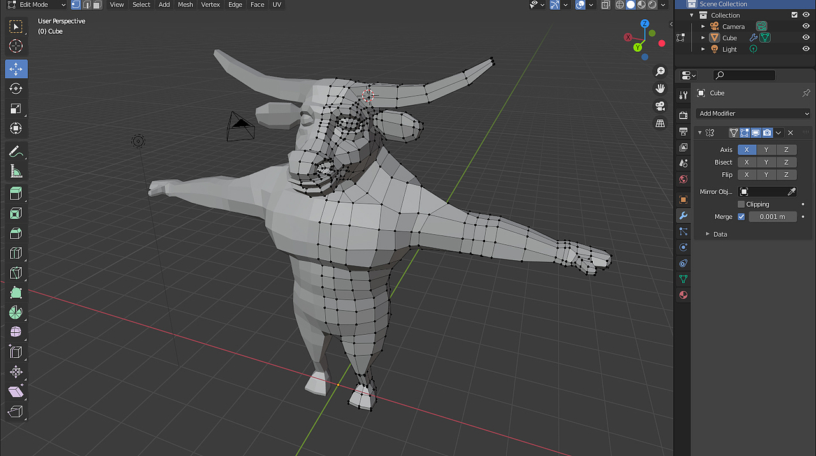Select the Knife tool
The width and height of the screenshot is (816, 456).
click(x=16, y=273)
